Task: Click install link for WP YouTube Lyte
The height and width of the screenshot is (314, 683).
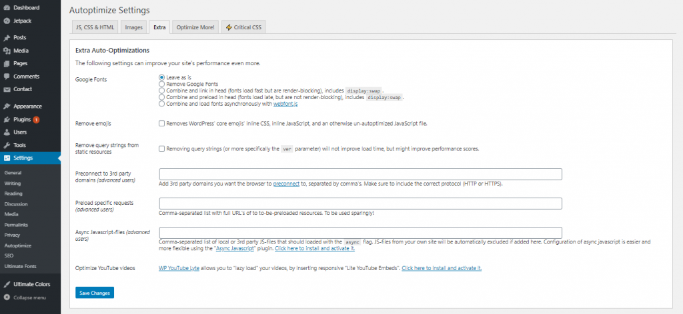Action: pyautogui.click(x=442, y=268)
